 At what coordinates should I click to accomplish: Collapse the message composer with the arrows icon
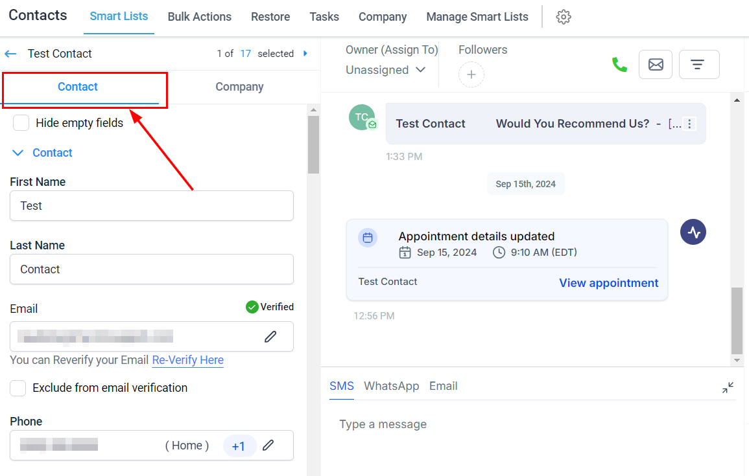click(x=728, y=387)
